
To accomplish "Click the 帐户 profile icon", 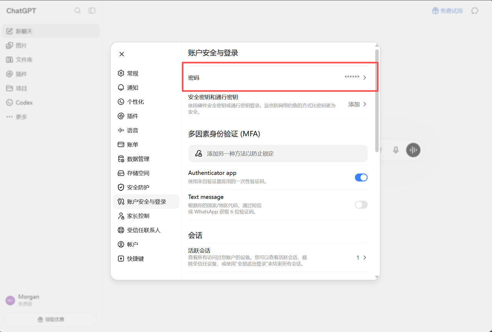I will point(121,244).
